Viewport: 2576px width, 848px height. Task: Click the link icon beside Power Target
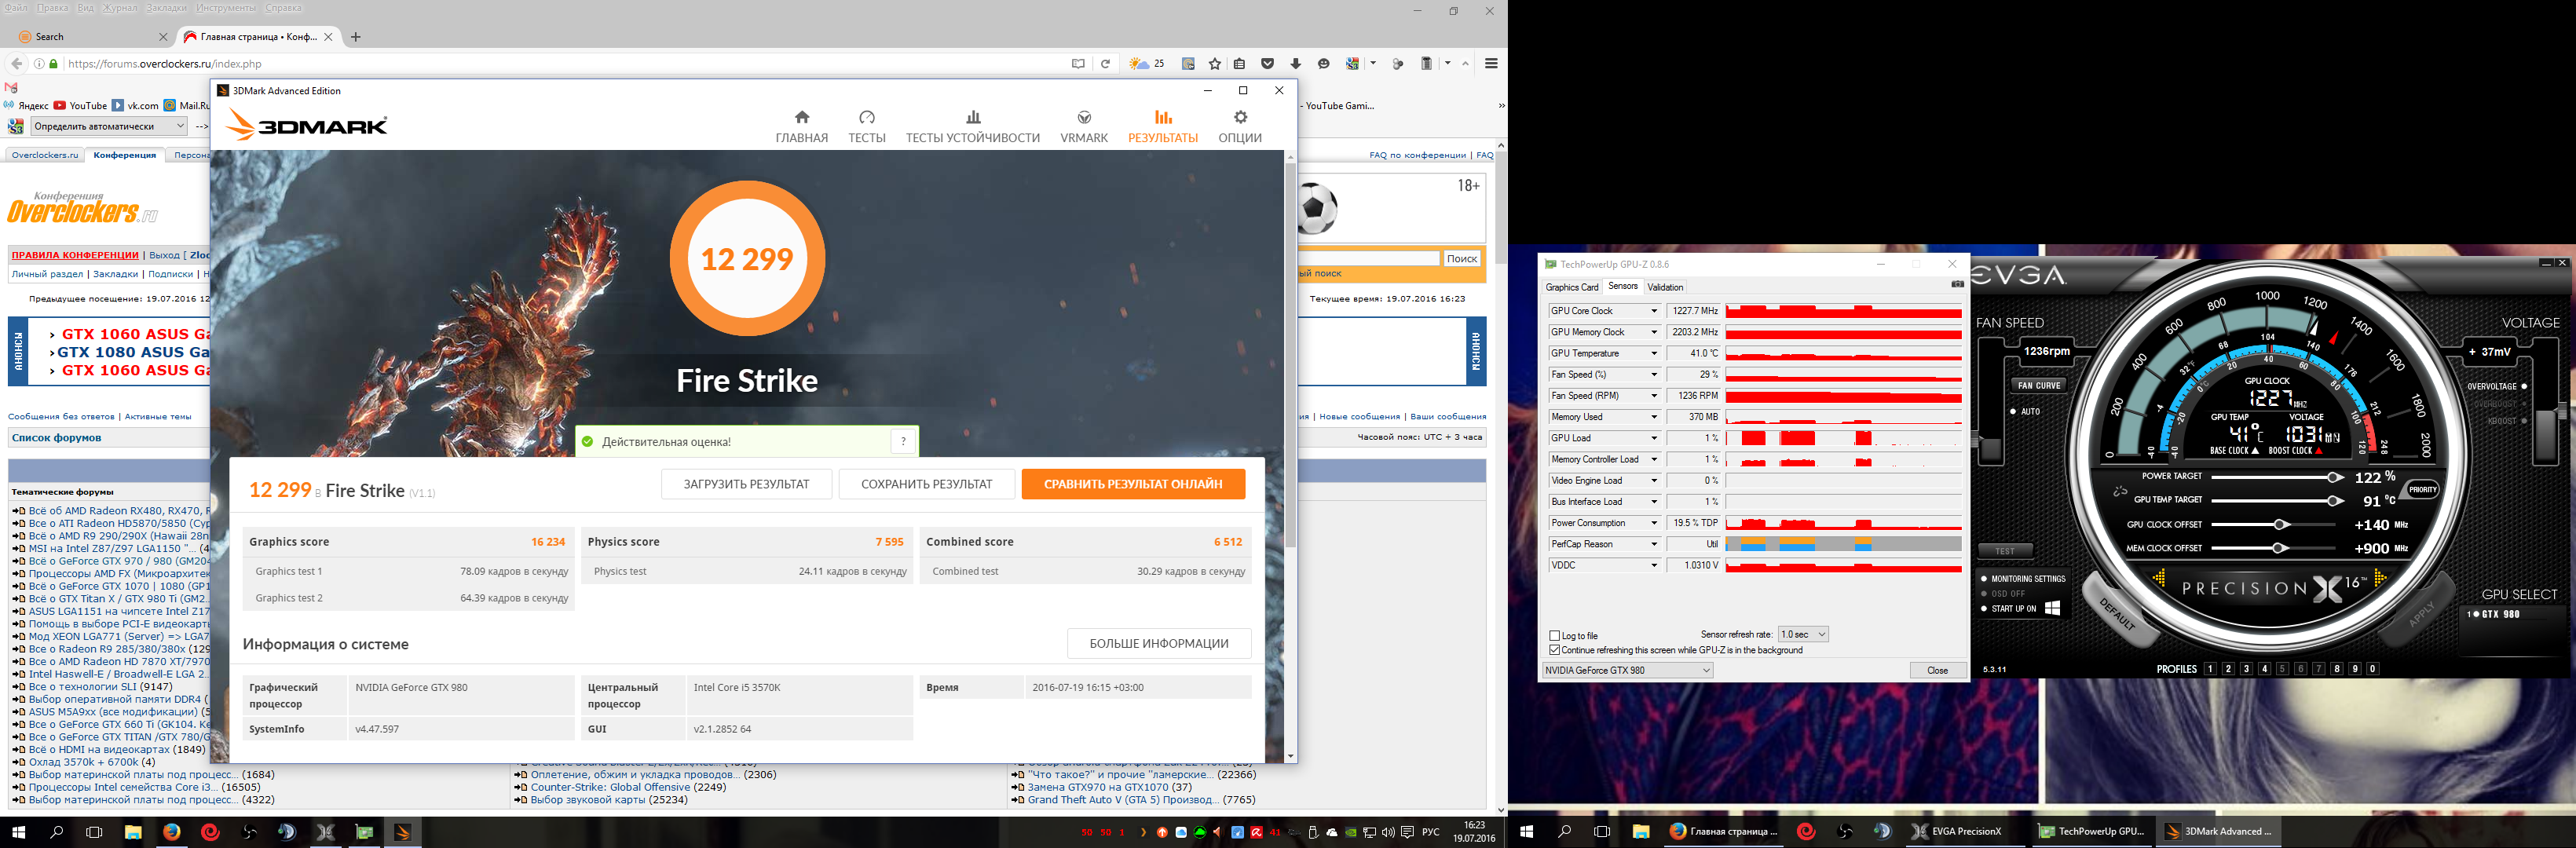click(2118, 491)
